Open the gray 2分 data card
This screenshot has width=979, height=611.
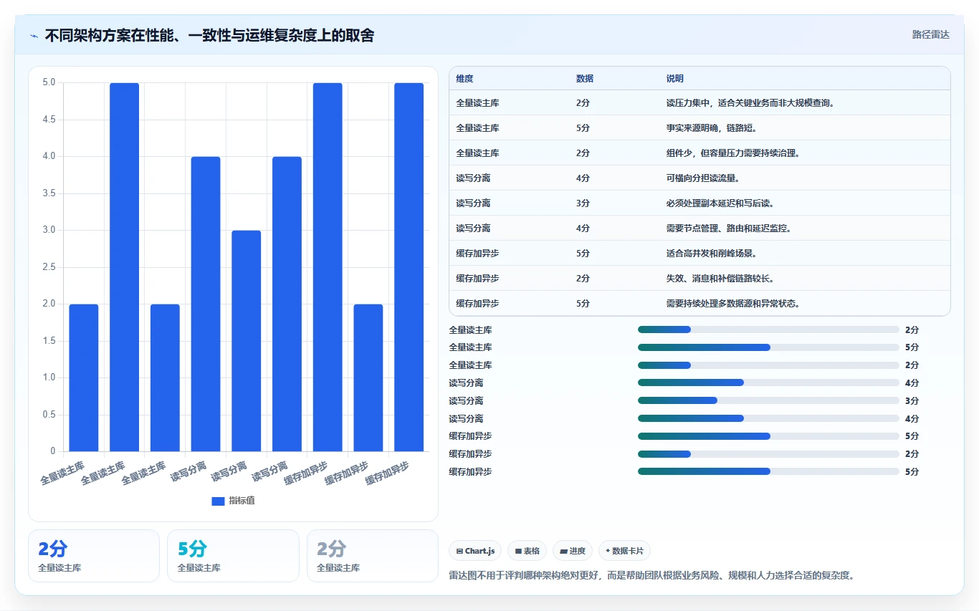click(x=373, y=556)
